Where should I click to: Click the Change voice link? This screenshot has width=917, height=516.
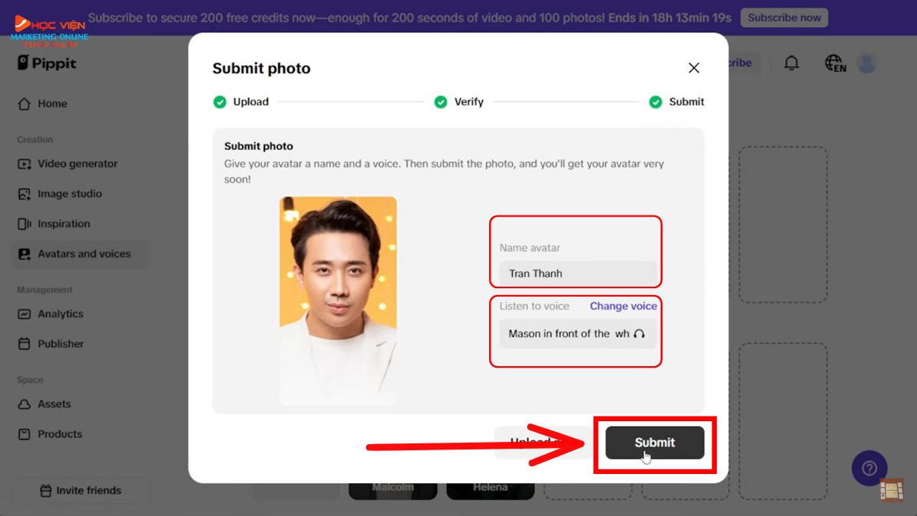coord(624,306)
